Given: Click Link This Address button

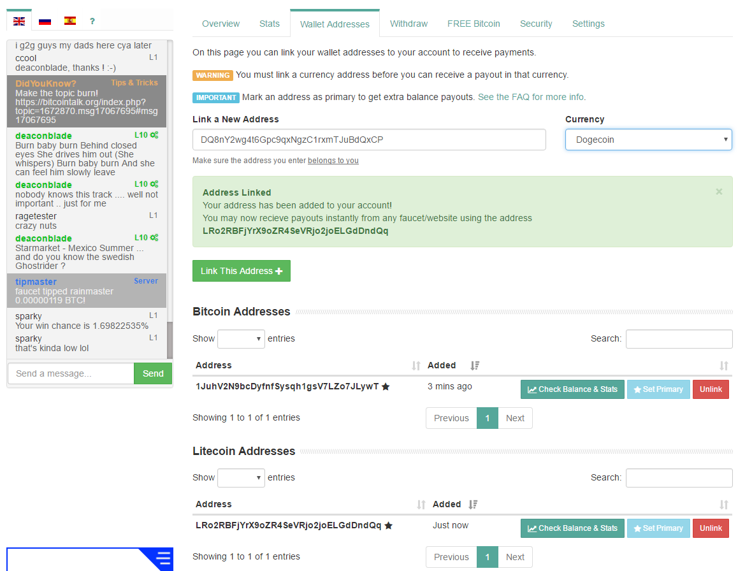Looking at the screenshot, I should pyautogui.click(x=242, y=271).
